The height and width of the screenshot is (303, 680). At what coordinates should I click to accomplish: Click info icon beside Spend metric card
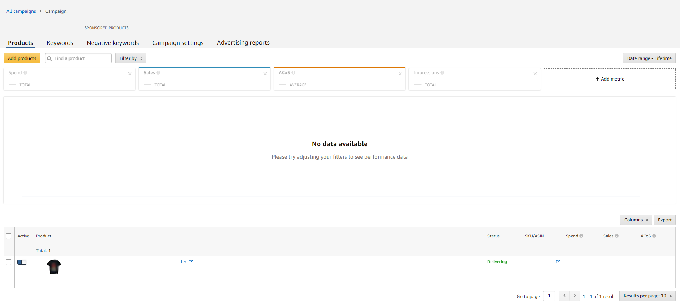tap(25, 73)
